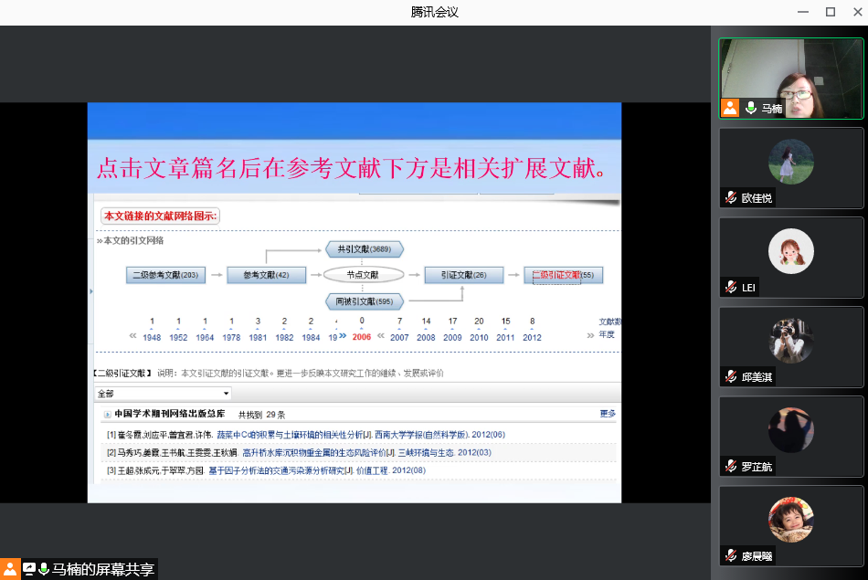Click the right double-arrow after year 2012
868x580 pixels.
[590, 336]
